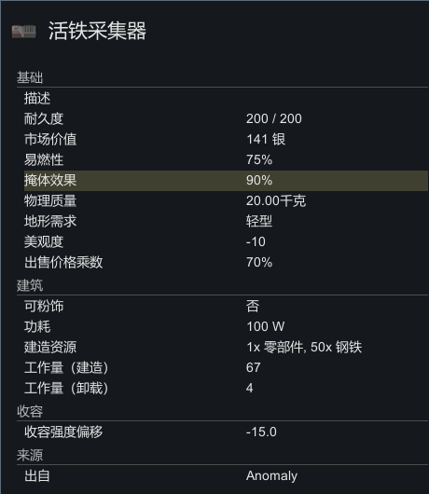Select the 工作量（卸载）row
This screenshot has width=429, height=494.
pos(226,388)
